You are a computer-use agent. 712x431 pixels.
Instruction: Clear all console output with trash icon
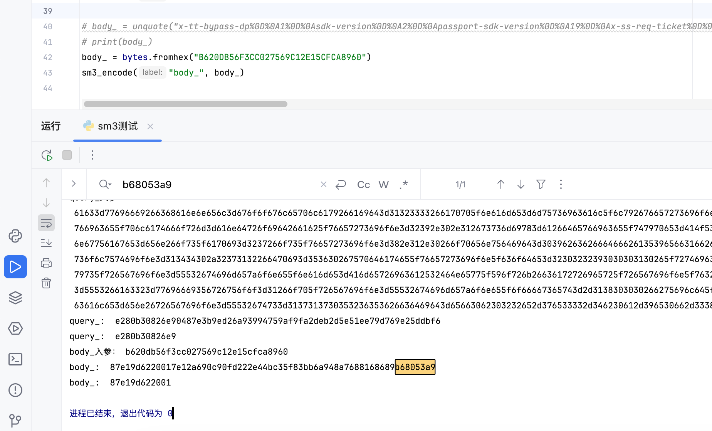coord(46,283)
